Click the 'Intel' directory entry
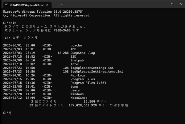Image resolution: width=185 pixels, height=124 pixels. [75, 64]
